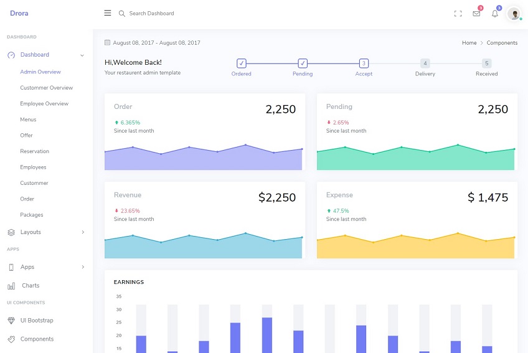Click the $ 1,475 Expense value
Image resolution: width=528 pixels, height=353 pixels.
pyautogui.click(x=488, y=197)
